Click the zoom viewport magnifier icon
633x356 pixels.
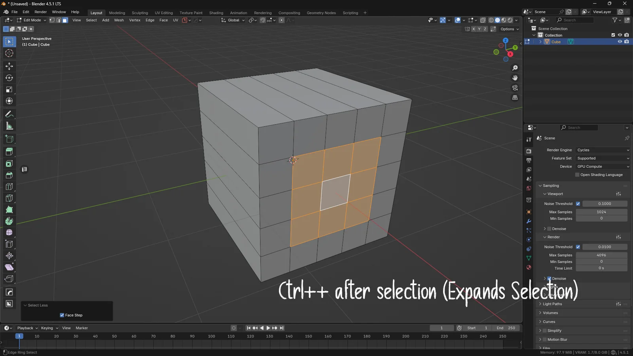click(x=515, y=68)
